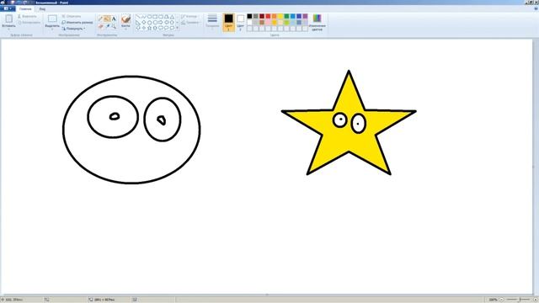Select the Text tool (letter A)

[114, 19]
